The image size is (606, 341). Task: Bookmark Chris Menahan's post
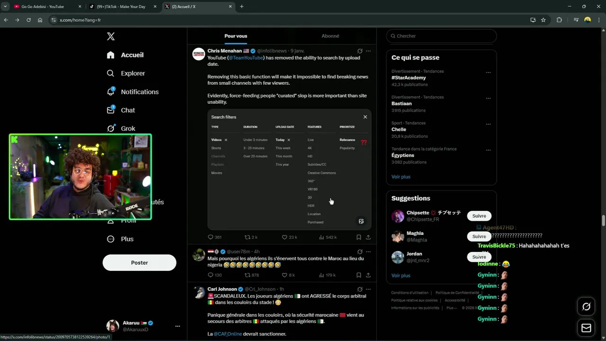pyautogui.click(x=359, y=237)
